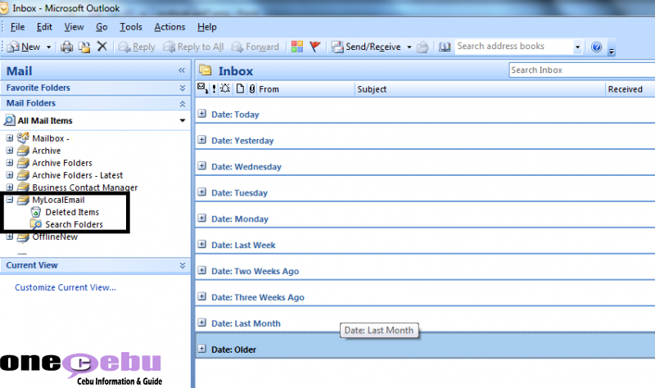The width and height of the screenshot is (655, 388).
Task: Select Search Folders under MyLocalEmail
Action: click(x=74, y=224)
